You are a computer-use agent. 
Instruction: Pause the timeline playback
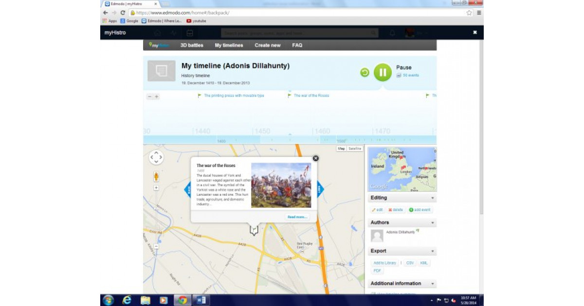click(383, 72)
